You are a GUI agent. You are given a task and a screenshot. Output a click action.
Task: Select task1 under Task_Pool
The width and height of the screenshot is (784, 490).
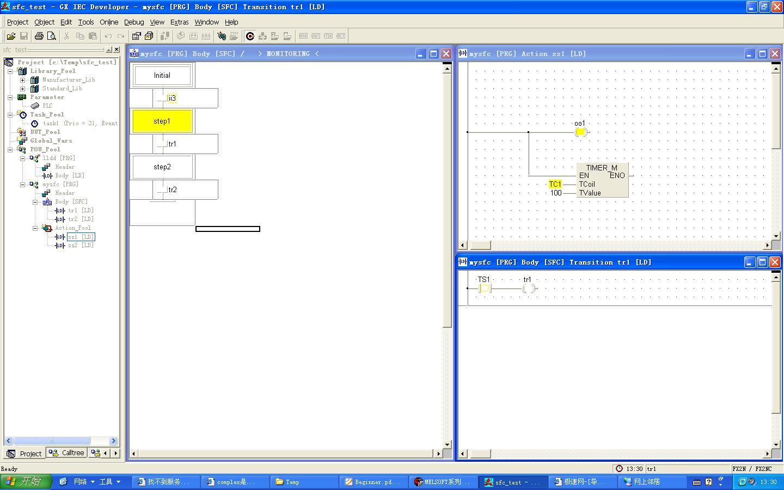(51, 123)
